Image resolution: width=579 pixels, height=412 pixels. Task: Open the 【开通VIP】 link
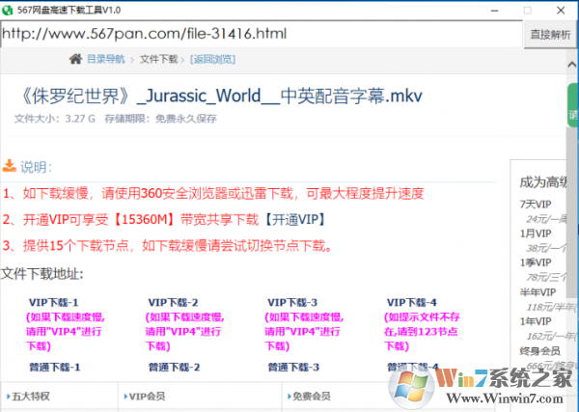click(296, 220)
